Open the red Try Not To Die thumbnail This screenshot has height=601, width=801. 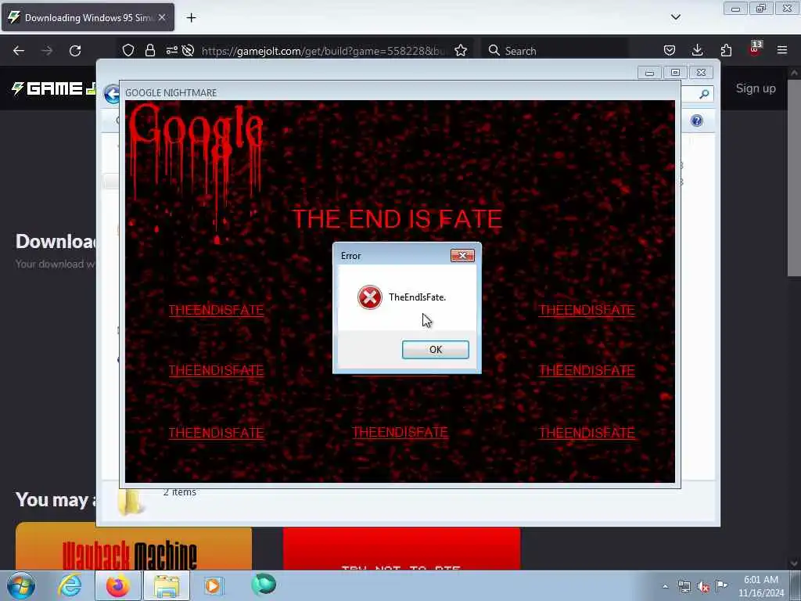point(401,549)
